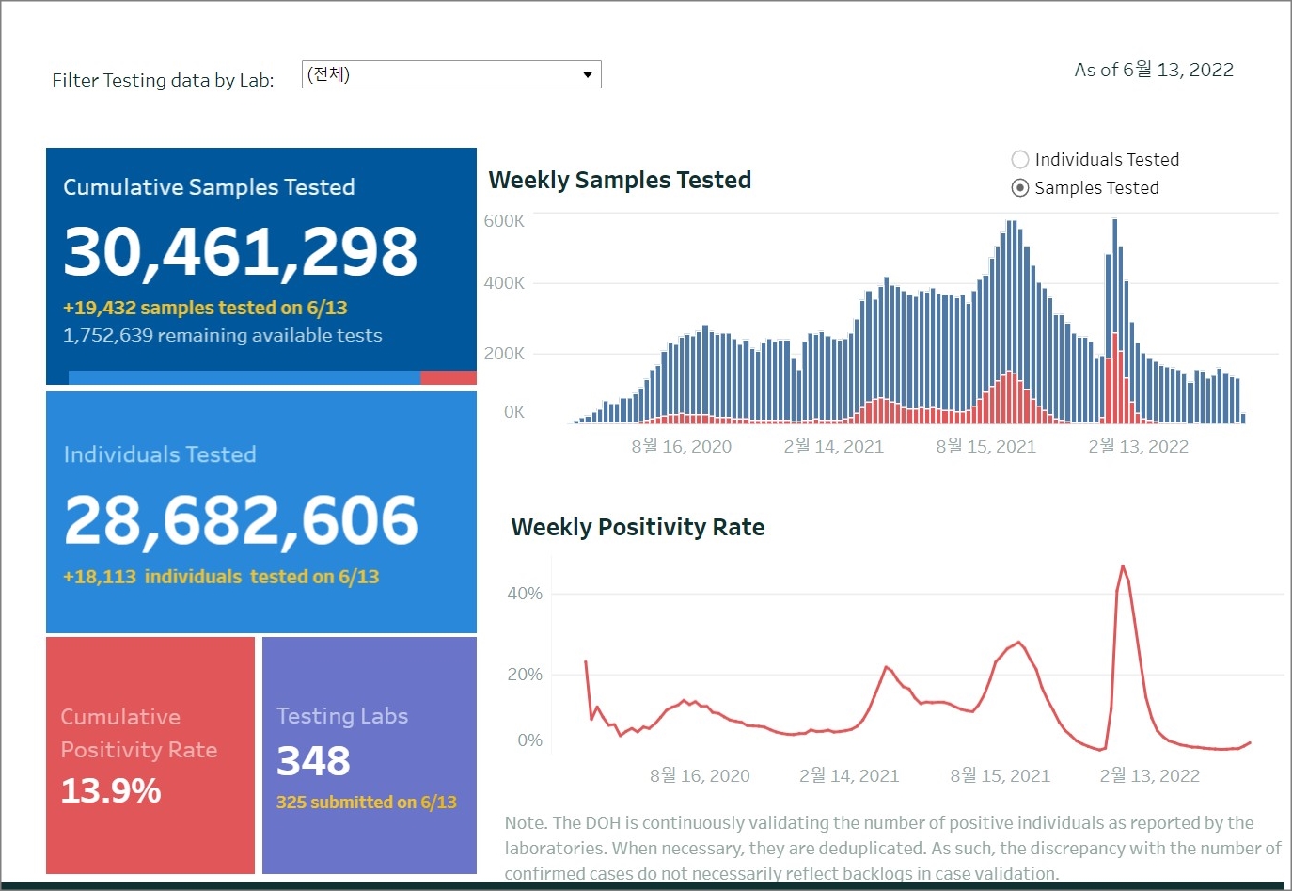Image resolution: width=1292 pixels, height=891 pixels.
Task: Click the Weekly Positivity Rate chart title
Action: pyautogui.click(x=638, y=527)
